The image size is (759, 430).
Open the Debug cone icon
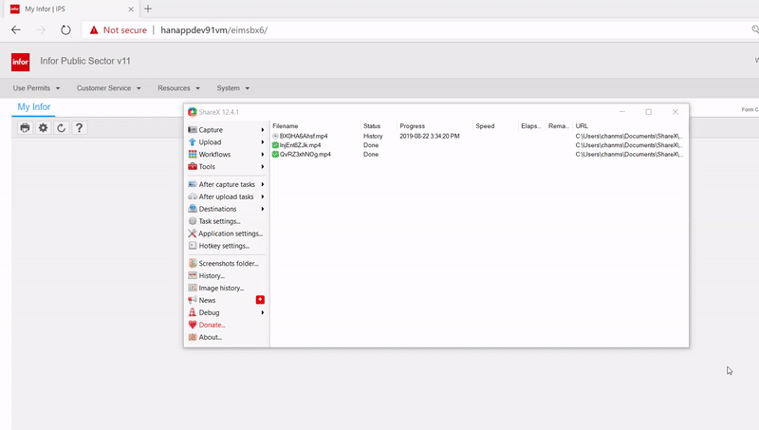pos(193,312)
